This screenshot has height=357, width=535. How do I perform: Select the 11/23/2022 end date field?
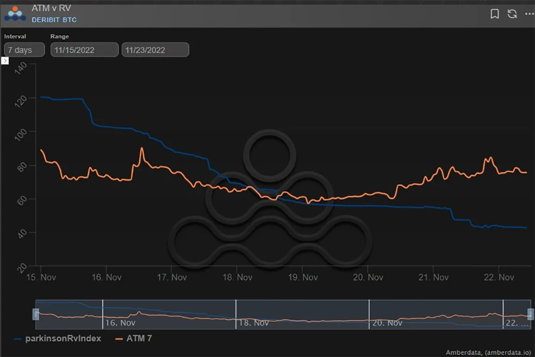pyautogui.click(x=155, y=50)
